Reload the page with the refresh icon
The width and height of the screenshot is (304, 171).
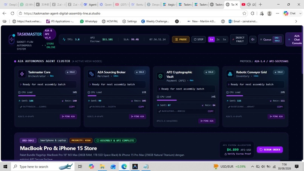pyautogui.click(x=12, y=13)
